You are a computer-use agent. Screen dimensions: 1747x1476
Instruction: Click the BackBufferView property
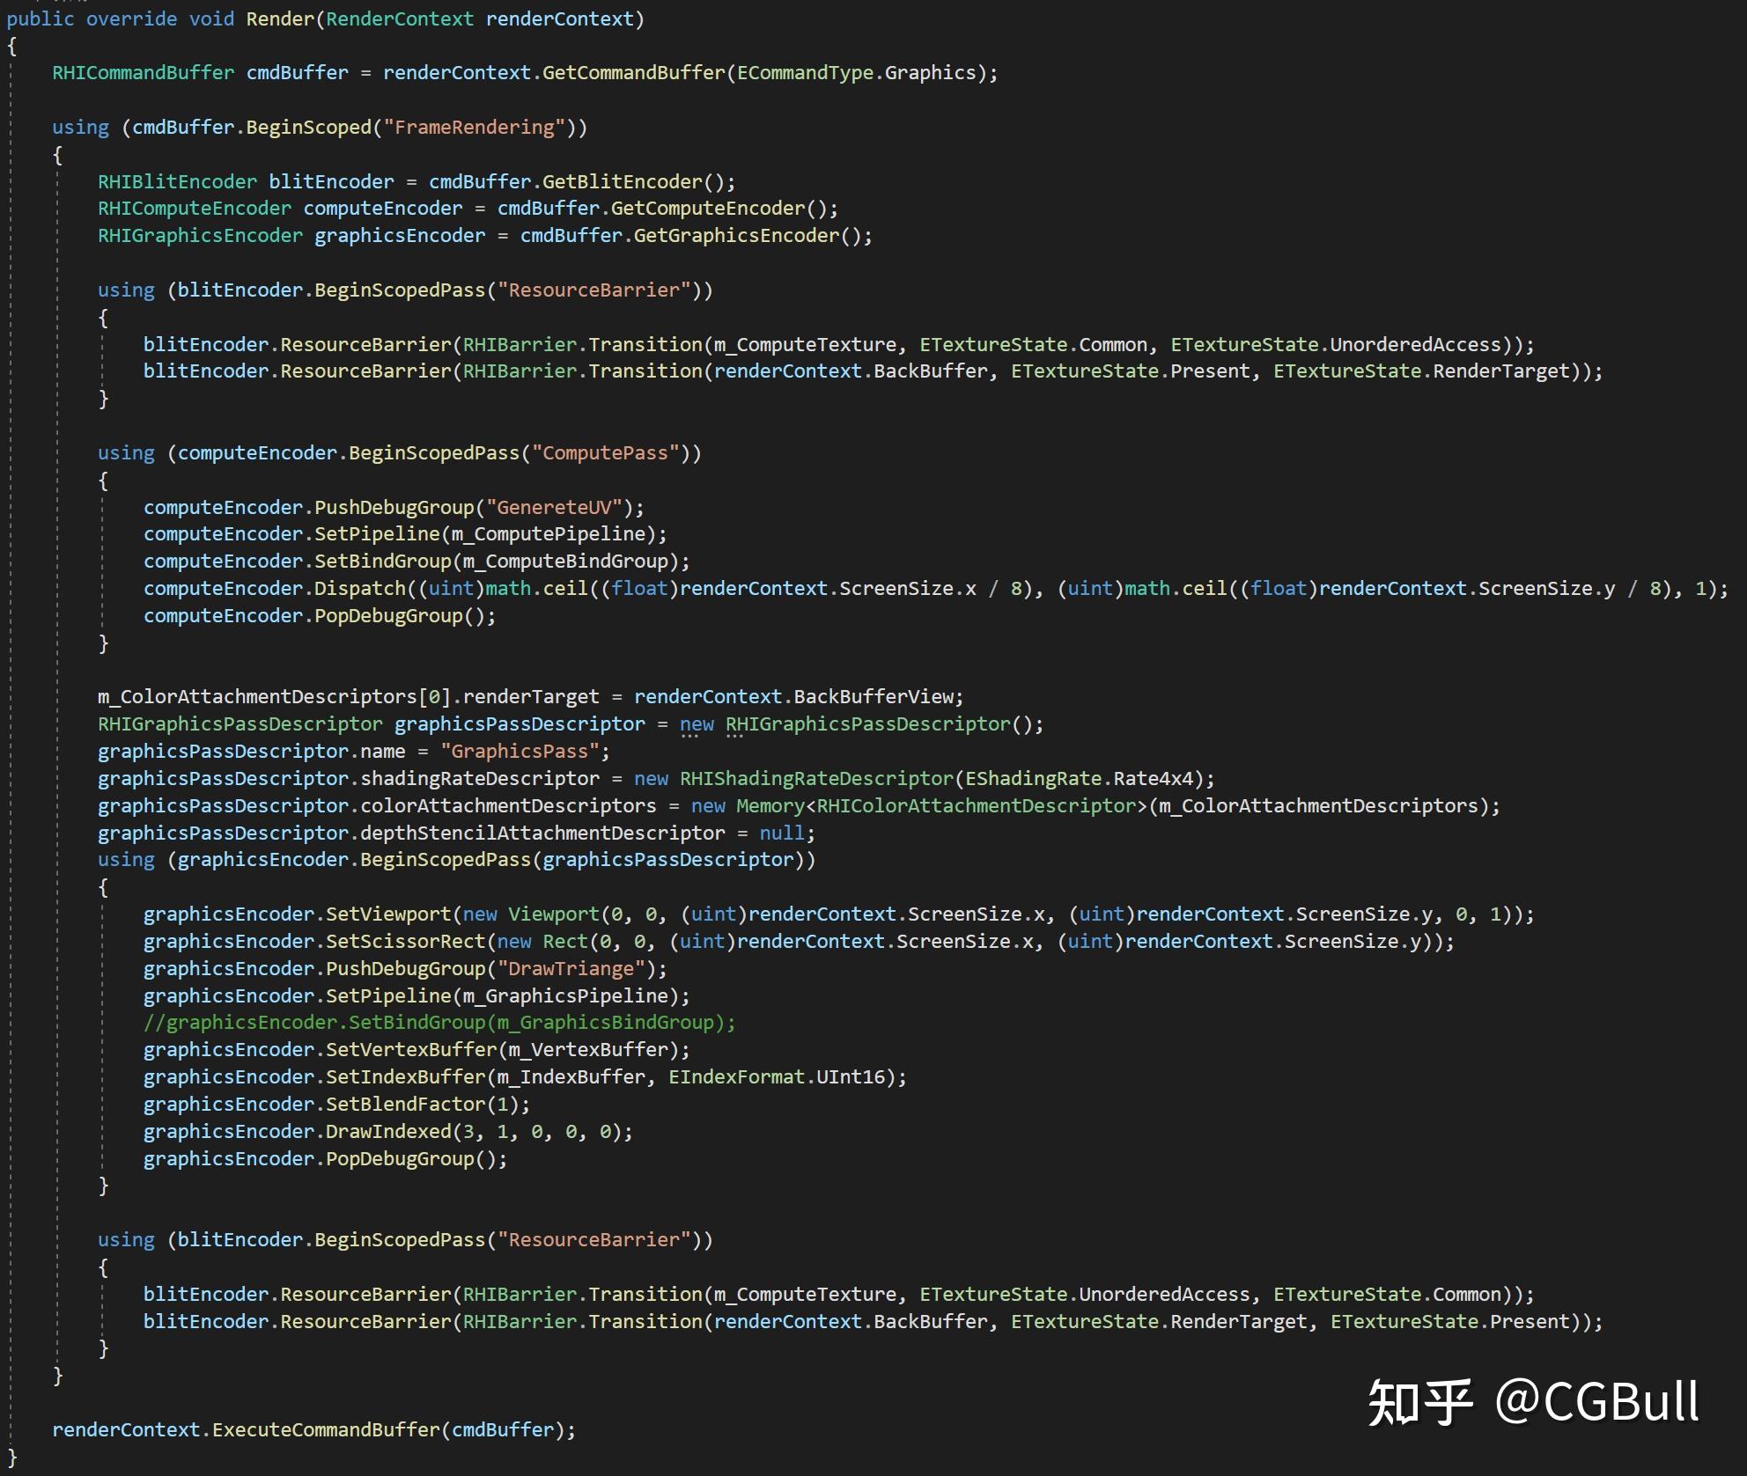873,696
